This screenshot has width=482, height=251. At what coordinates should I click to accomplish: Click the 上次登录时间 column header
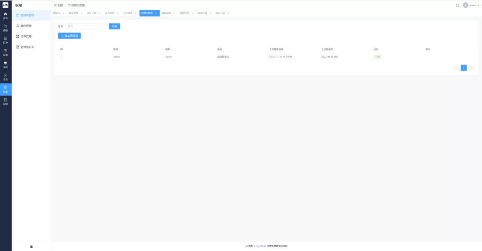(276, 49)
